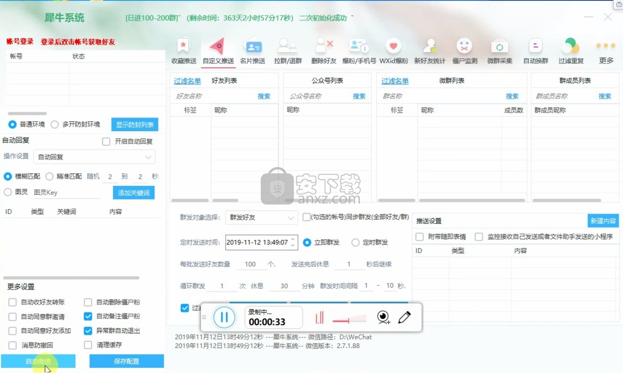Open 过滤名单 link in 微群列表
The width and height of the screenshot is (623, 373).
click(395, 81)
